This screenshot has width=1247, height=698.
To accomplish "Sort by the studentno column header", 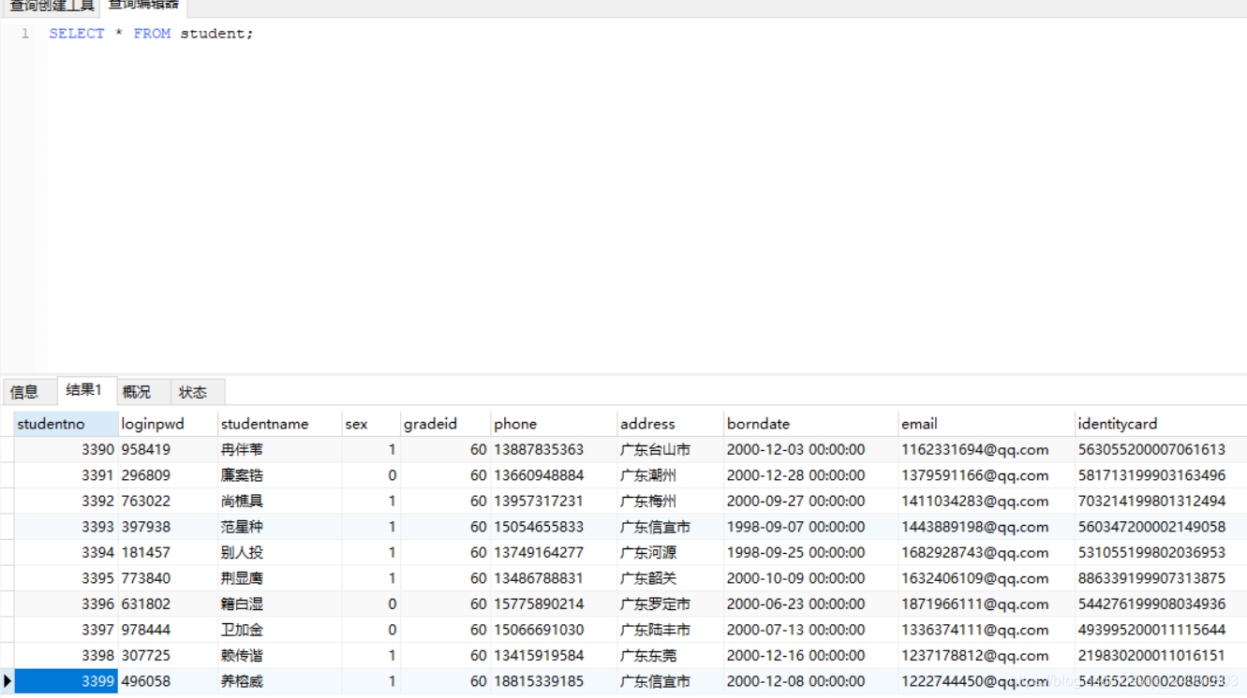I will (66, 424).
